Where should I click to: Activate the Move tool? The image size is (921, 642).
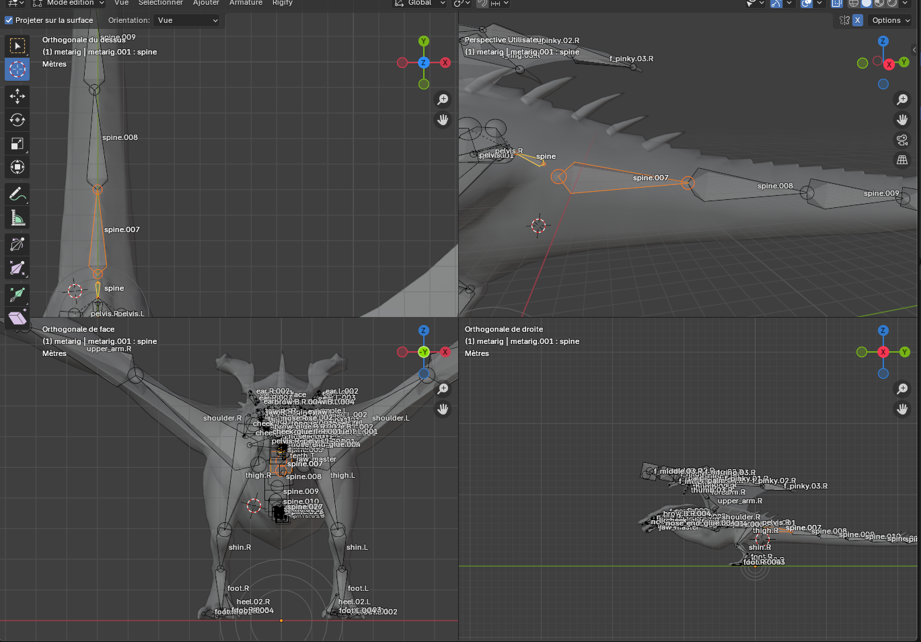[17, 96]
